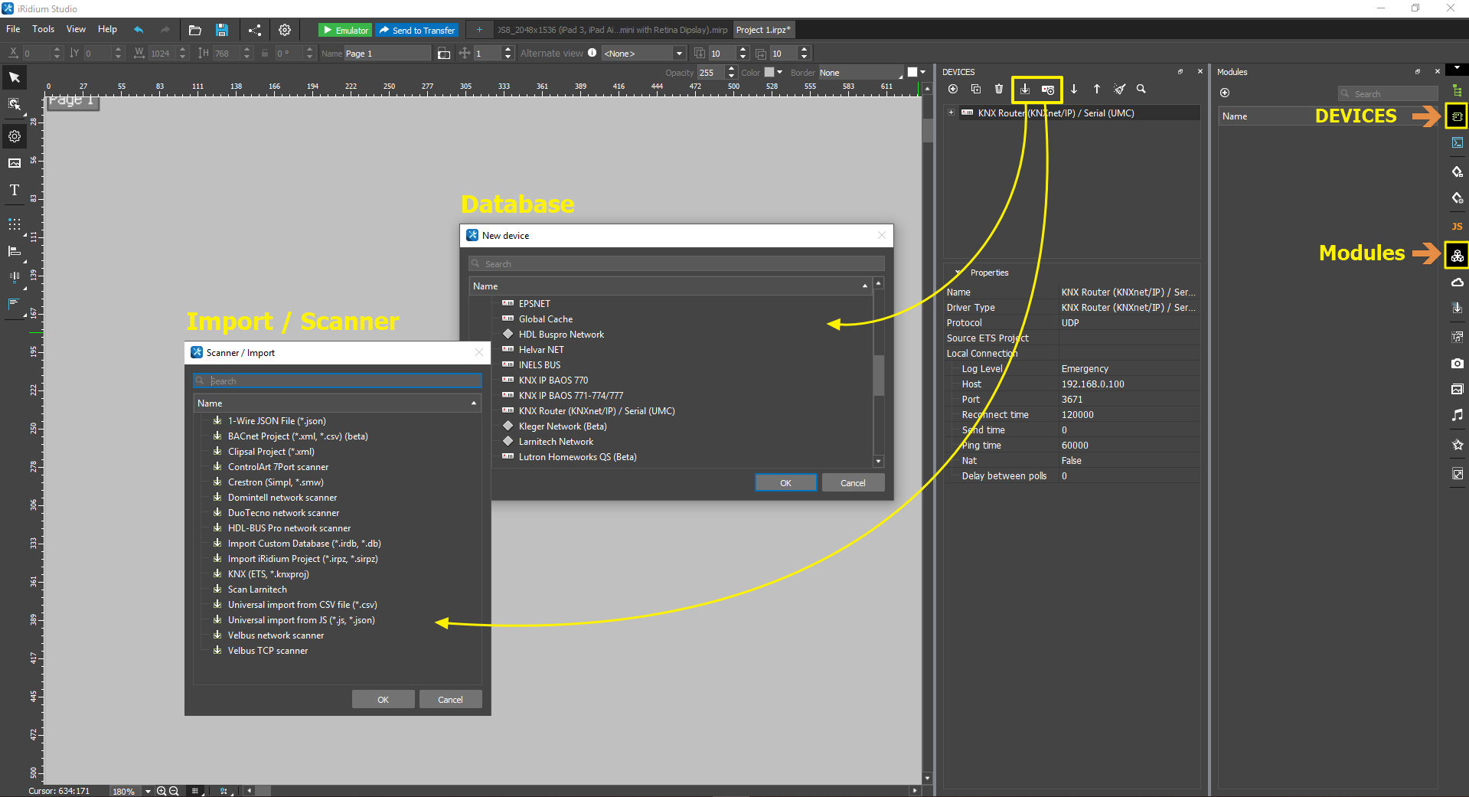Delete device with the trash icon
Image resolution: width=1469 pixels, height=797 pixels.
(998, 90)
